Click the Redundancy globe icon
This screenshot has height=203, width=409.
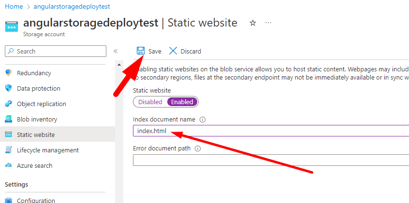pos(8,73)
